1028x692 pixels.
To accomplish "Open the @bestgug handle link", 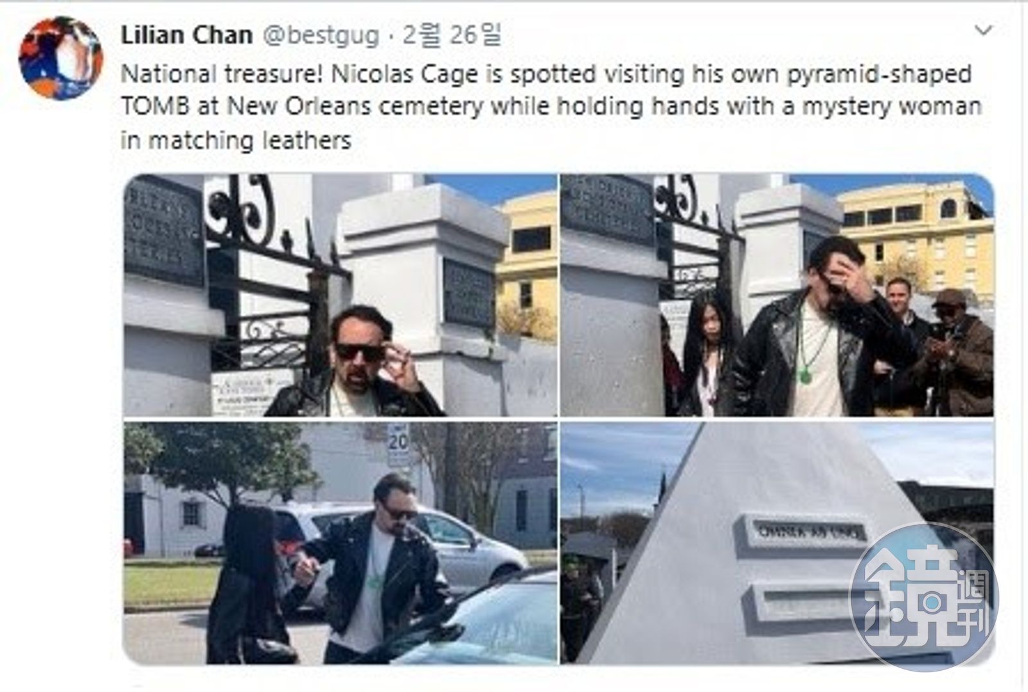I will [322, 36].
